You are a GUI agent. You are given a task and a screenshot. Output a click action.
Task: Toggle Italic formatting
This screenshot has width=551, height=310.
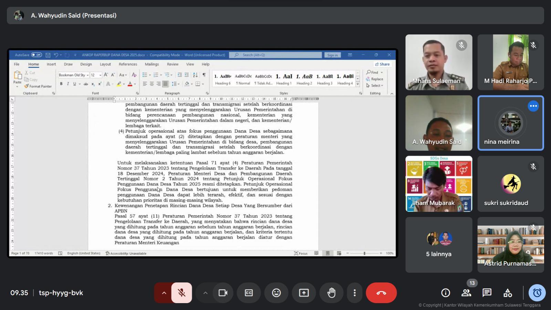[68, 84]
